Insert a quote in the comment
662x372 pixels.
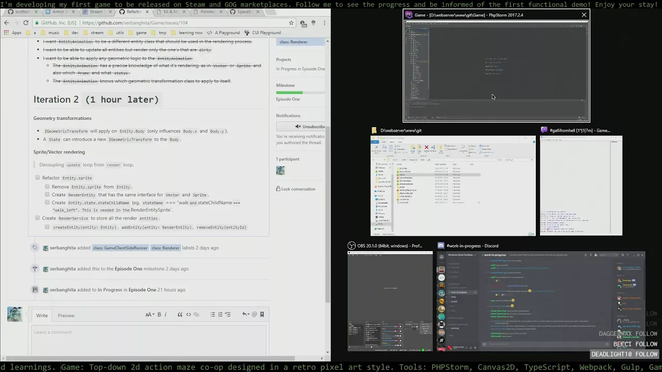click(x=180, y=314)
